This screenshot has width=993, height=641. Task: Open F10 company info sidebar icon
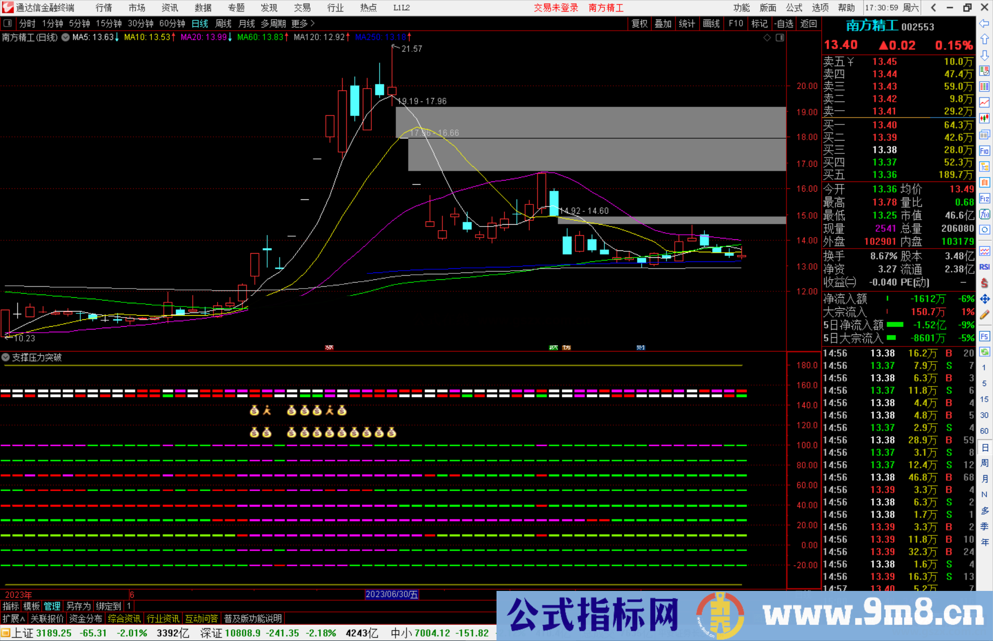pyautogui.click(x=984, y=151)
